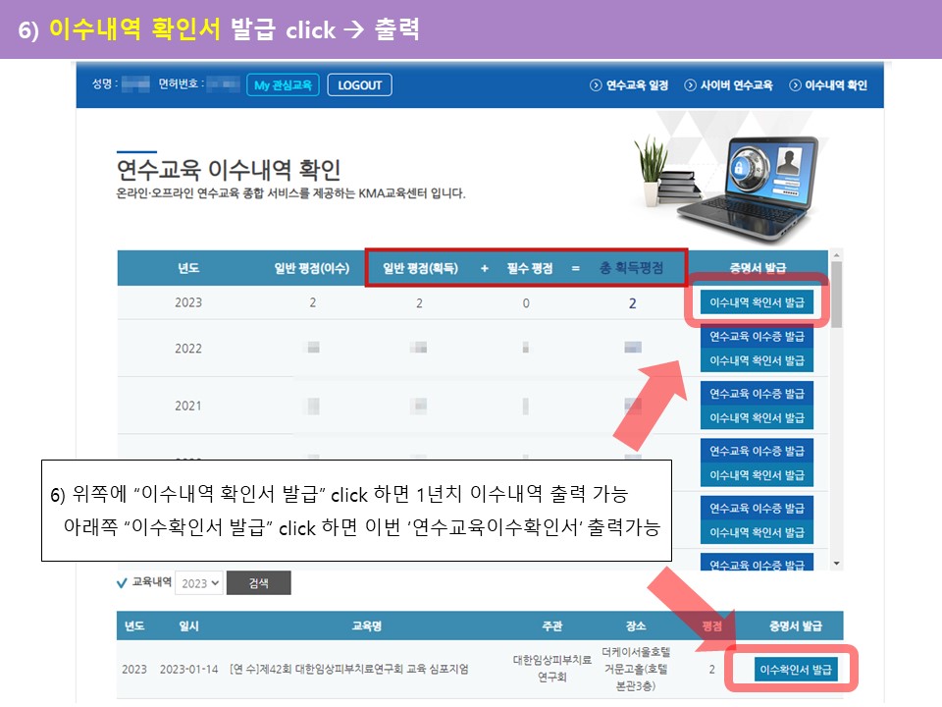Open the 연수교육 일정 menu
Image resolution: width=942 pixels, height=707 pixels.
pyautogui.click(x=637, y=85)
